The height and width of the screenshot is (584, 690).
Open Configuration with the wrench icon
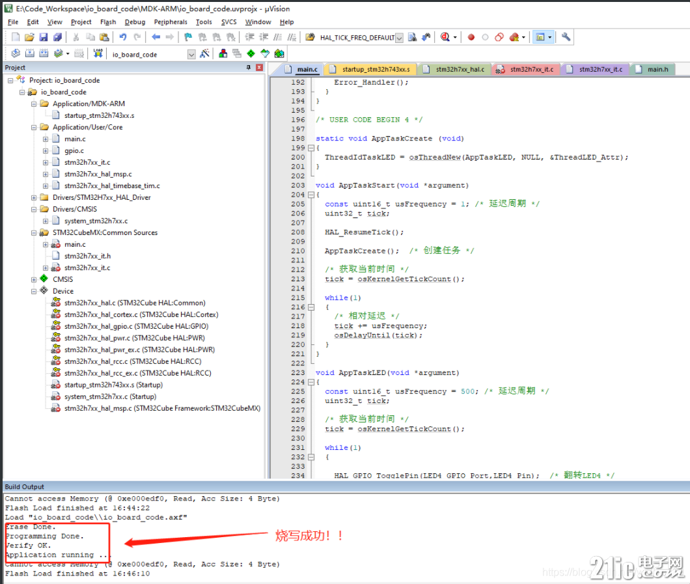[x=566, y=37]
